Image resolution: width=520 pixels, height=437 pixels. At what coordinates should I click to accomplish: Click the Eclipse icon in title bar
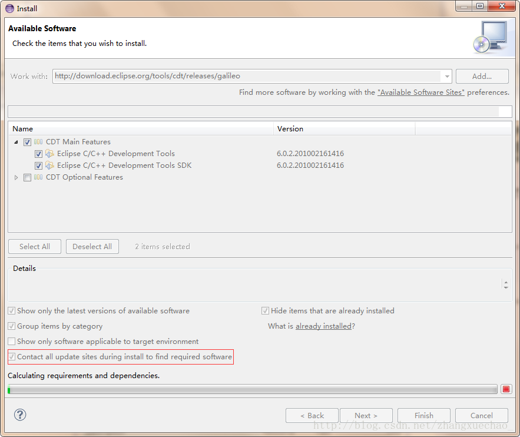[x=9, y=8]
